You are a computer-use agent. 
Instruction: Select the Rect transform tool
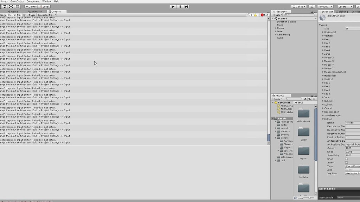tap(17, 6)
